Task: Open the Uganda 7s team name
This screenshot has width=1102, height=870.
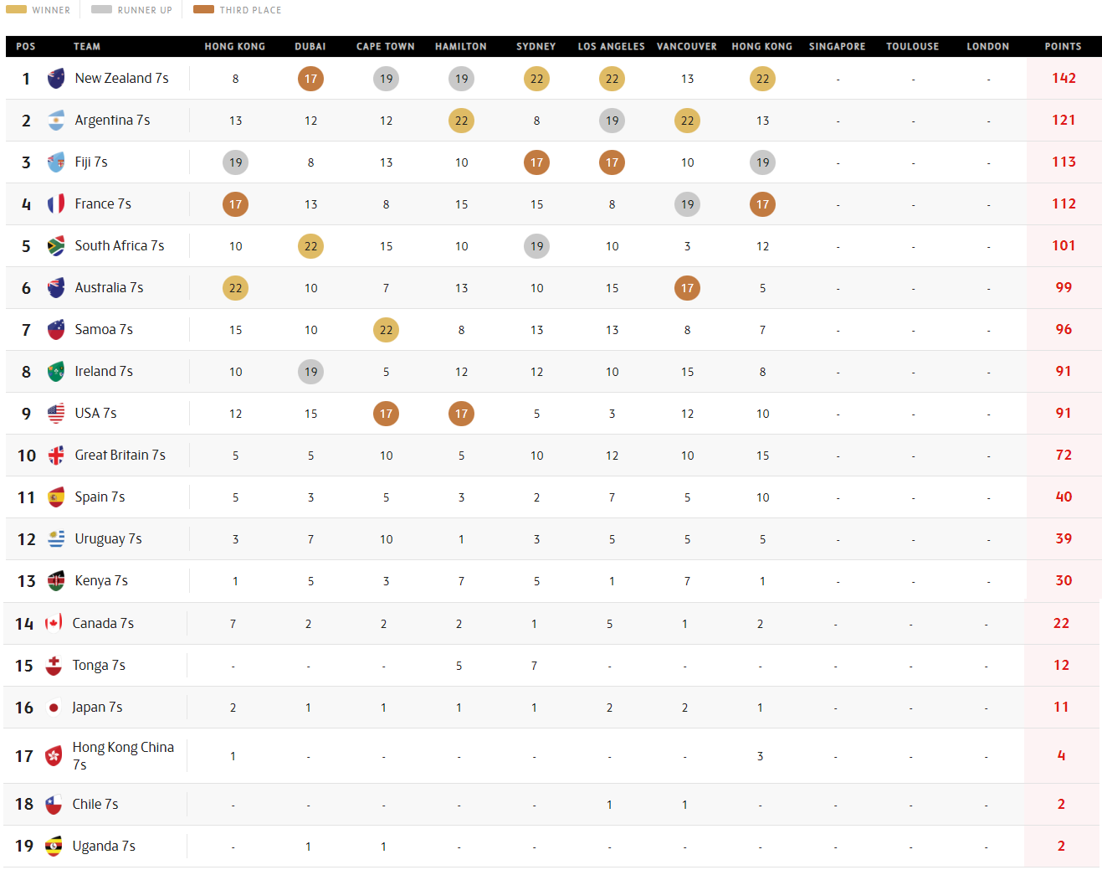Action: 104,846
